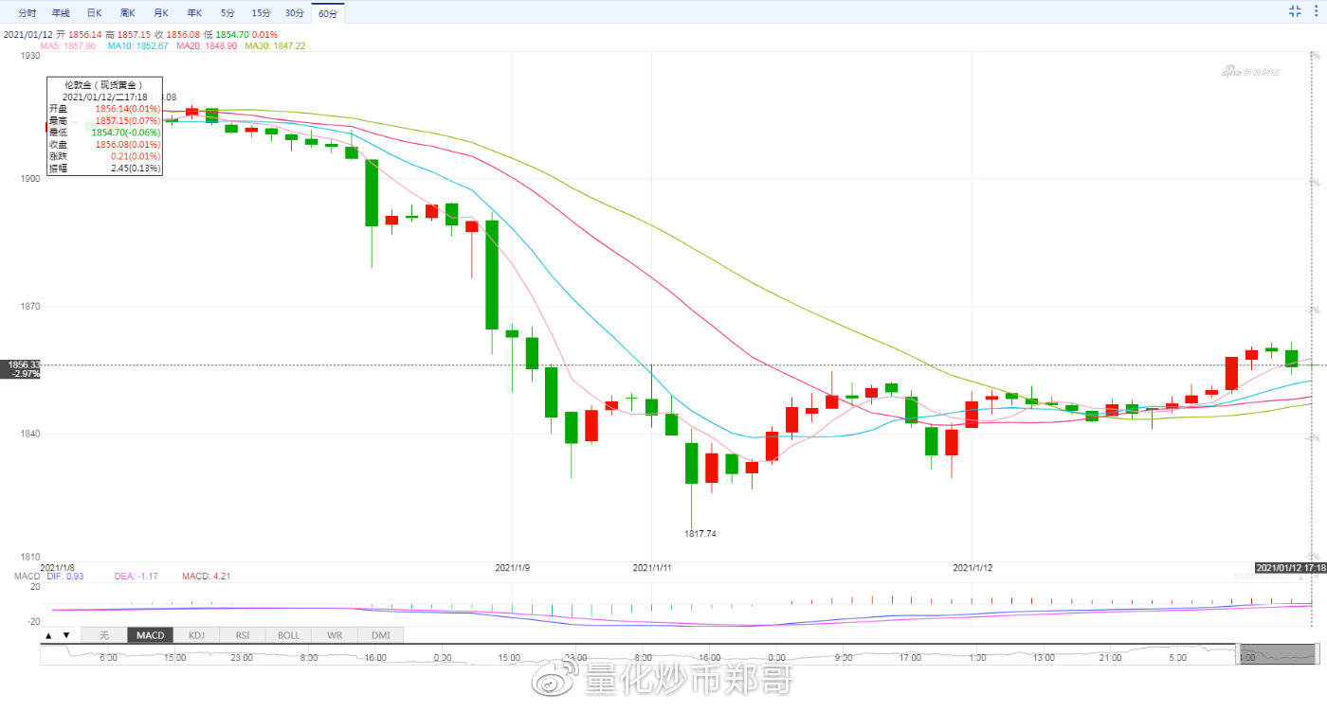
Task: Click the exit fullscreen icon
Action: pos(1295,11)
